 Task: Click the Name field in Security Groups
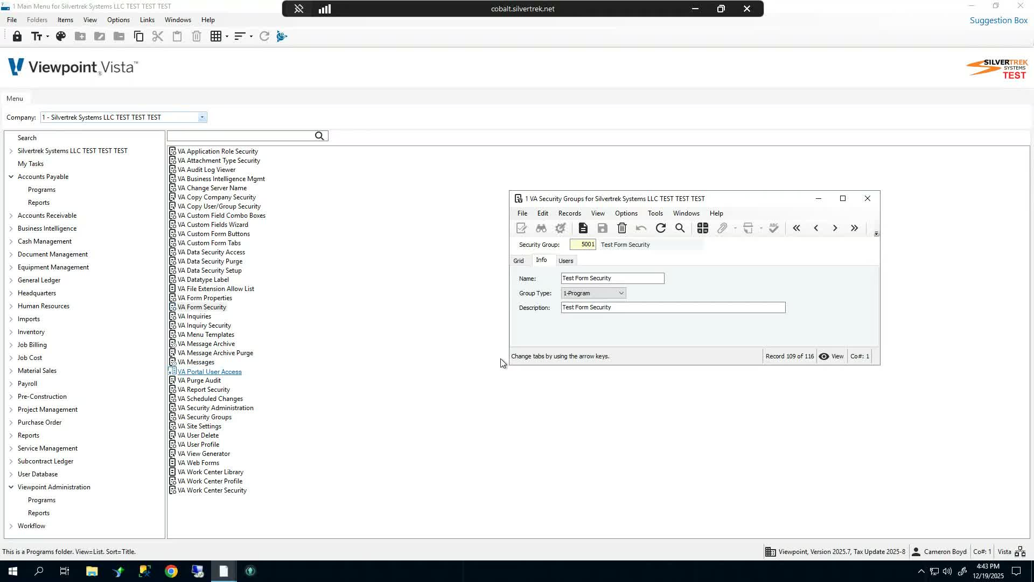click(x=612, y=279)
